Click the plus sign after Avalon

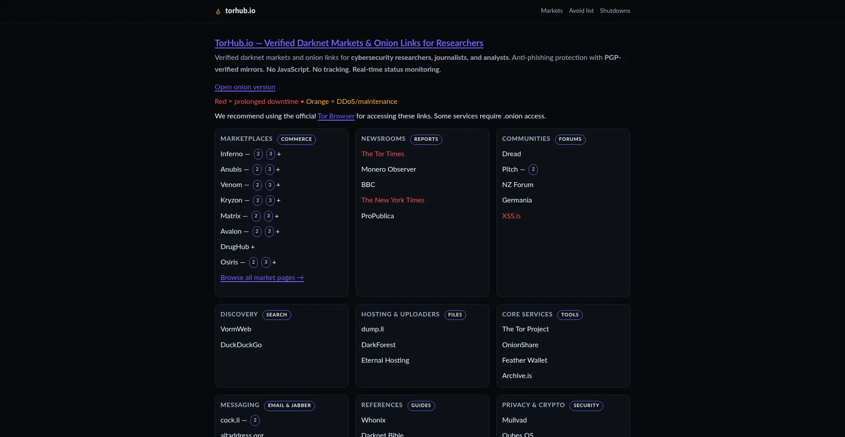[278, 231]
